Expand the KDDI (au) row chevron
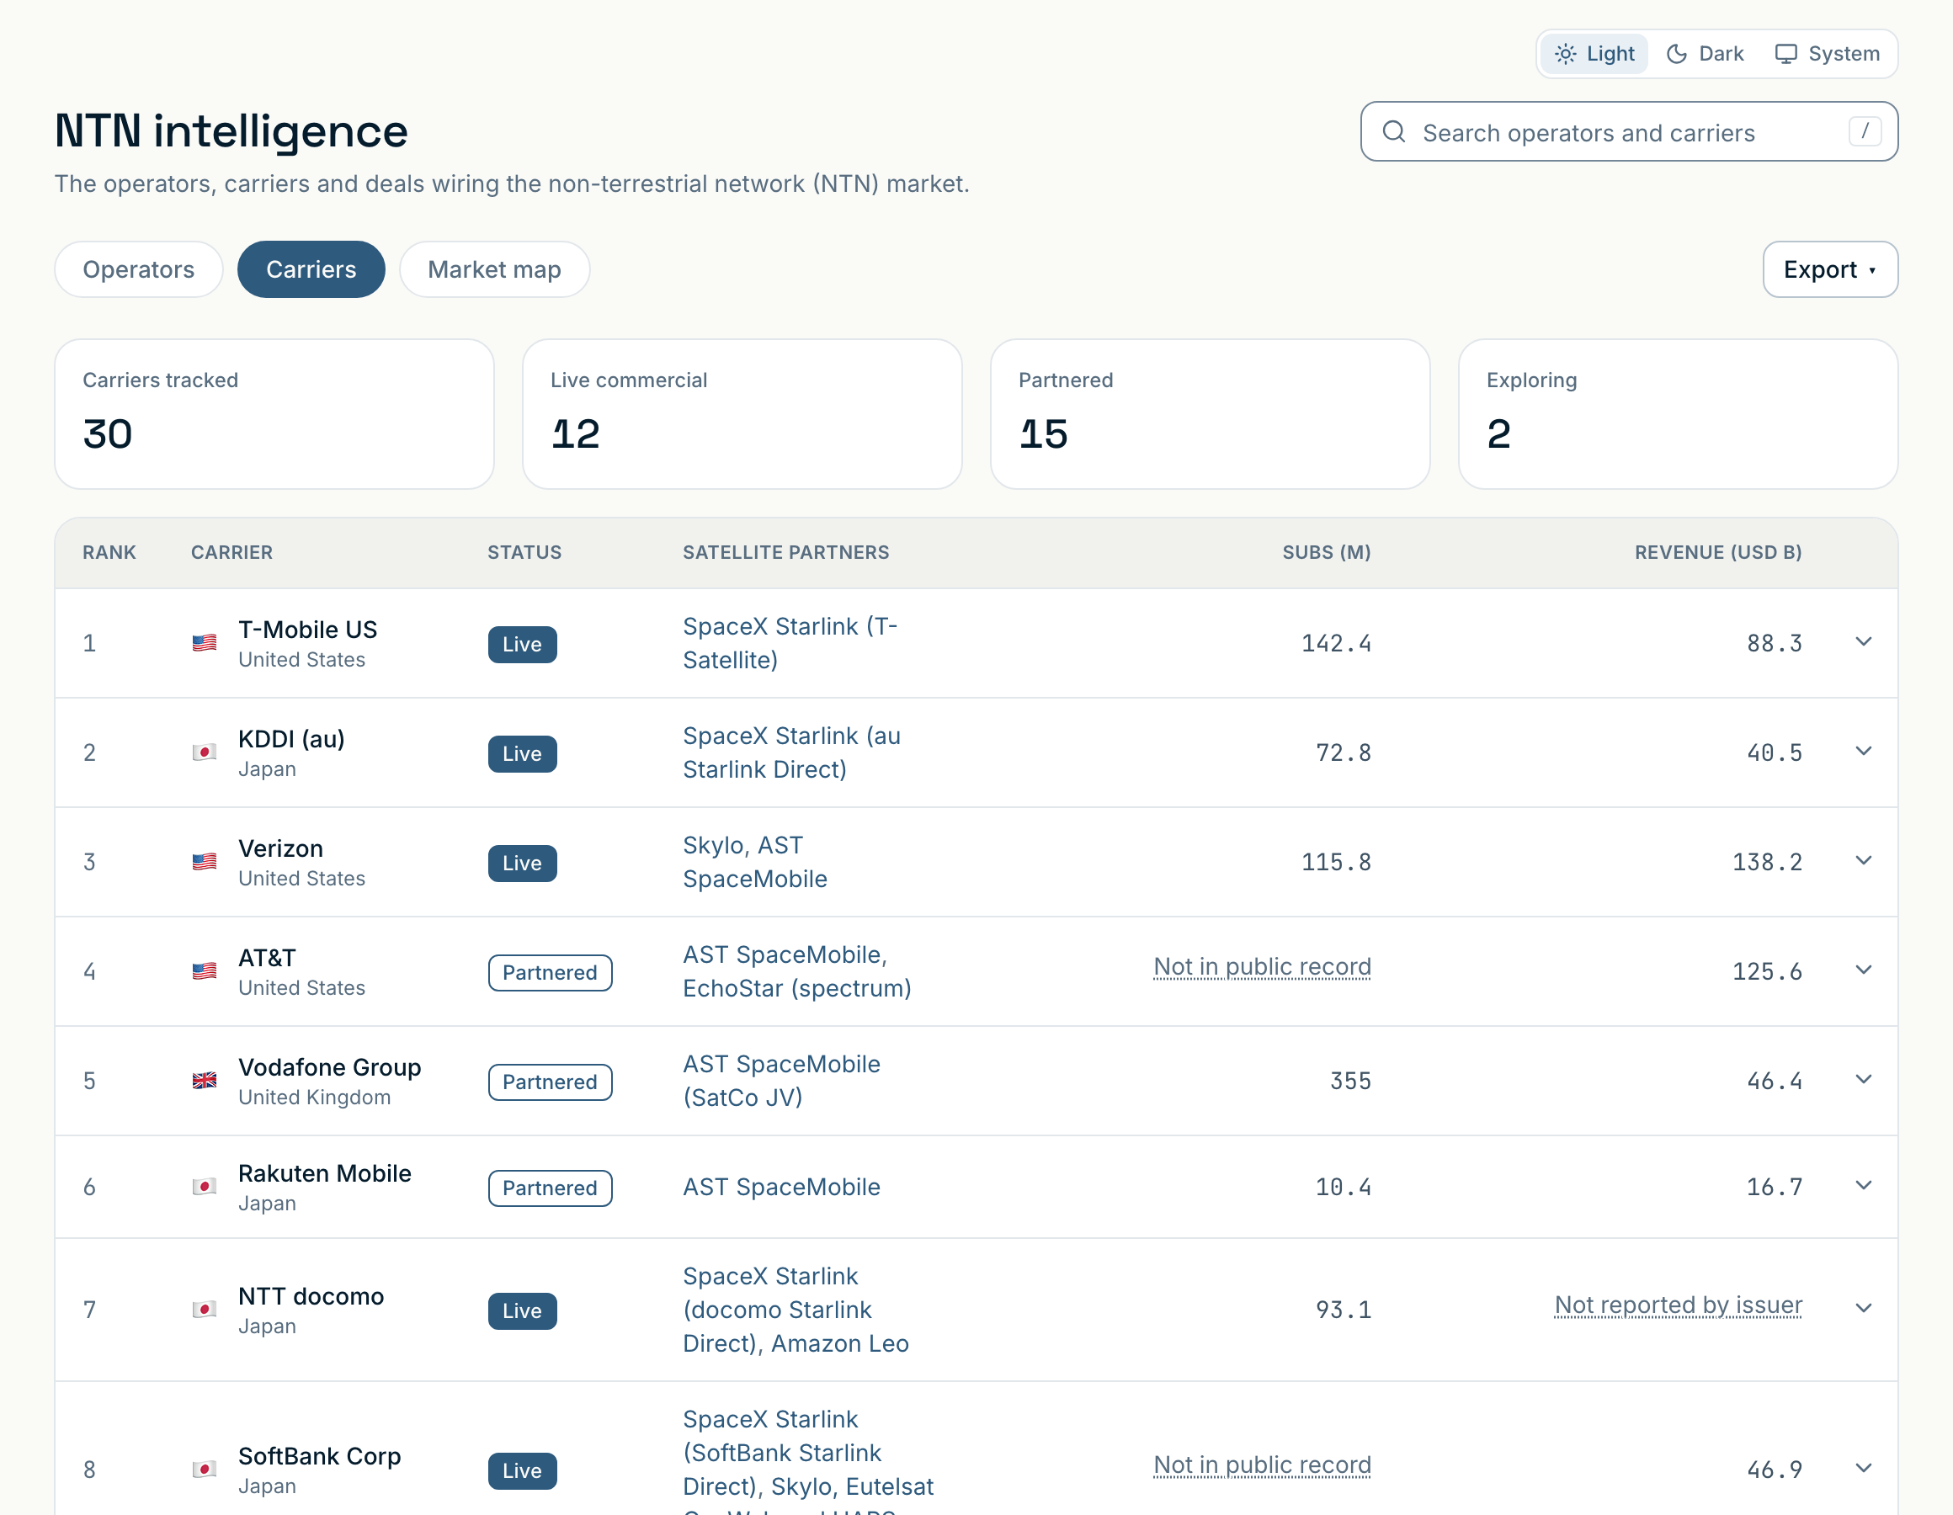This screenshot has height=1515, width=1953. click(1864, 752)
